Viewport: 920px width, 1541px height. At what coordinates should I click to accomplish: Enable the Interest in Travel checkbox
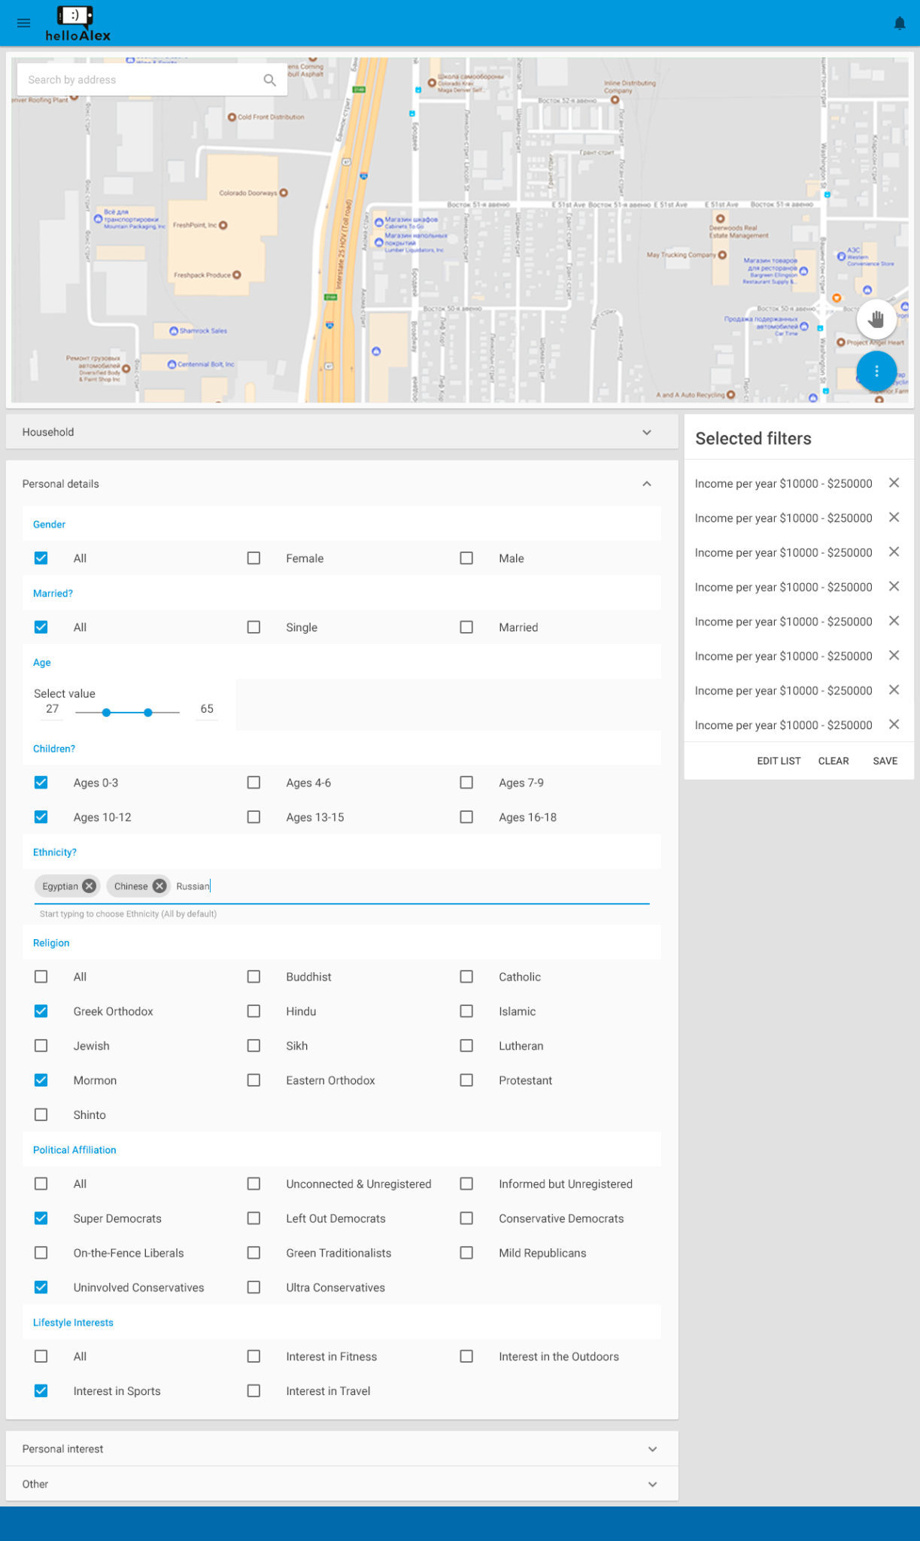pyautogui.click(x=254, y=1391)
